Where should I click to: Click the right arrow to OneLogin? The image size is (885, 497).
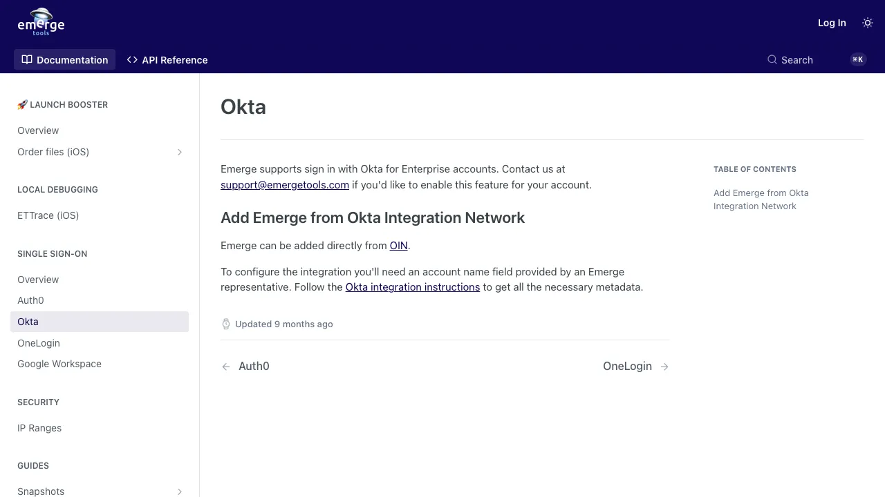tap(664, 367)
